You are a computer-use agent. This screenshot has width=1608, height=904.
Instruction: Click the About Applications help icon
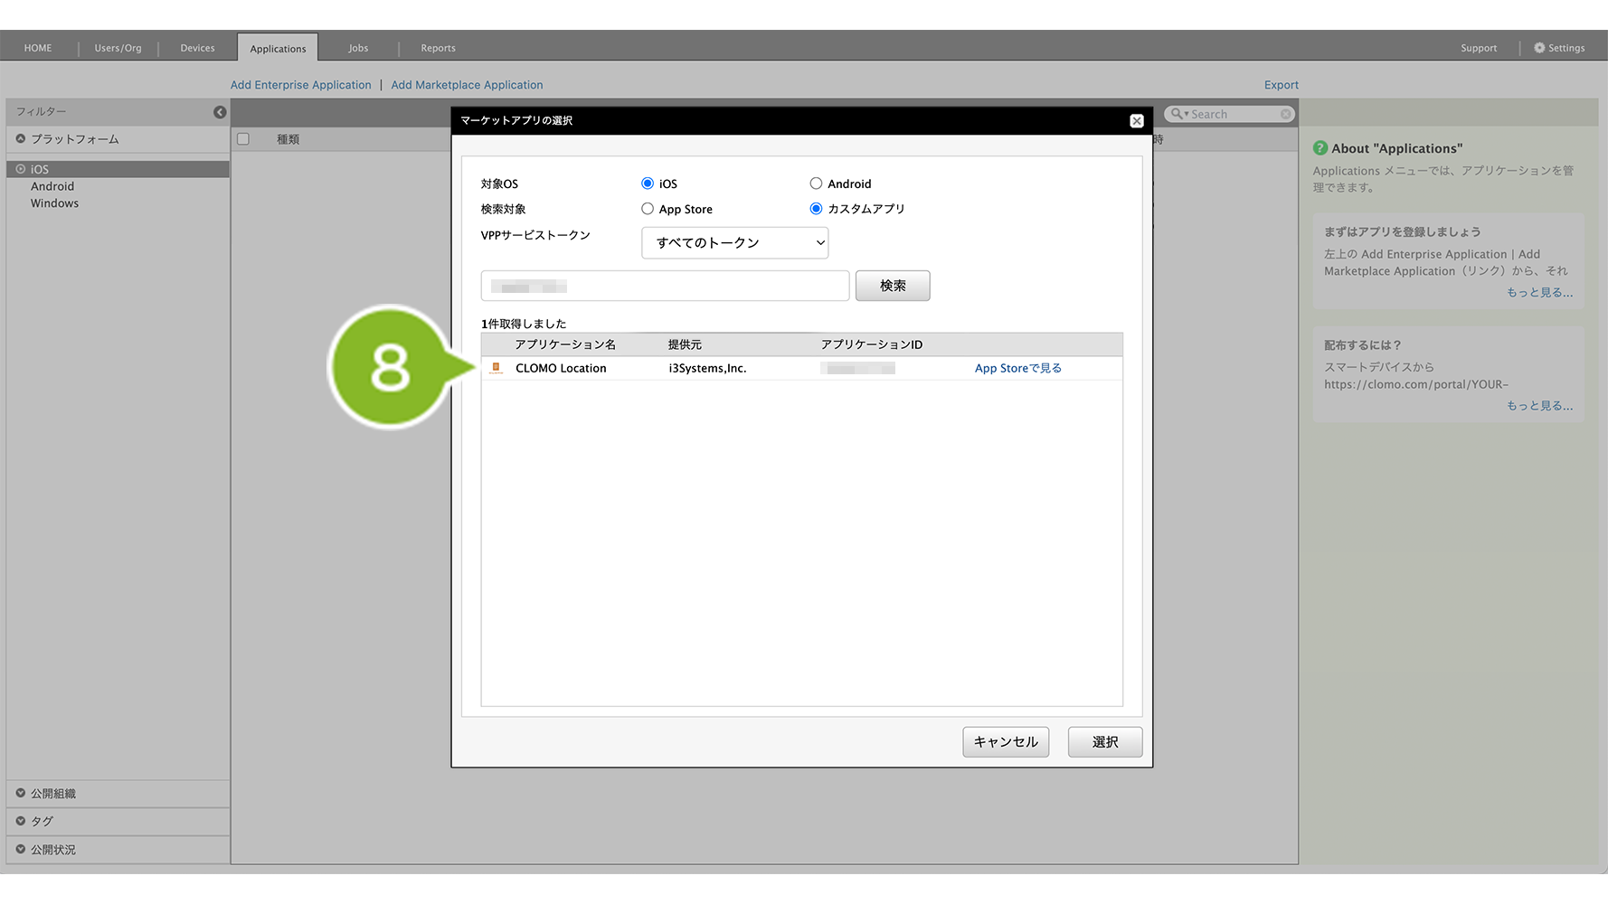tap(1320, 148)
